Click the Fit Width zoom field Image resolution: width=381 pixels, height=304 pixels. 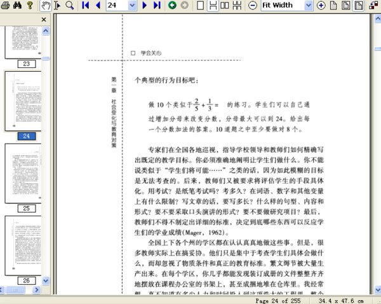point(283,5)
